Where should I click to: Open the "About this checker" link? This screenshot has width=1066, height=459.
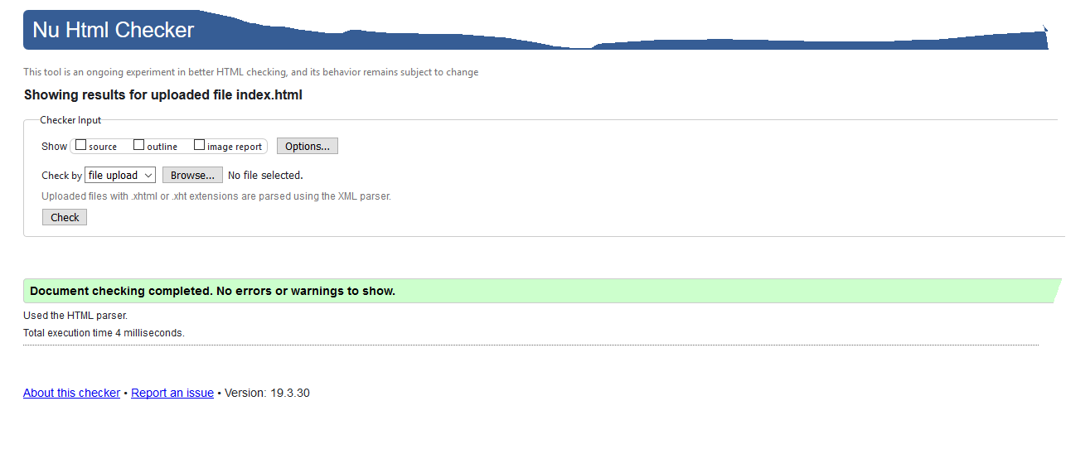coord(71,393)
